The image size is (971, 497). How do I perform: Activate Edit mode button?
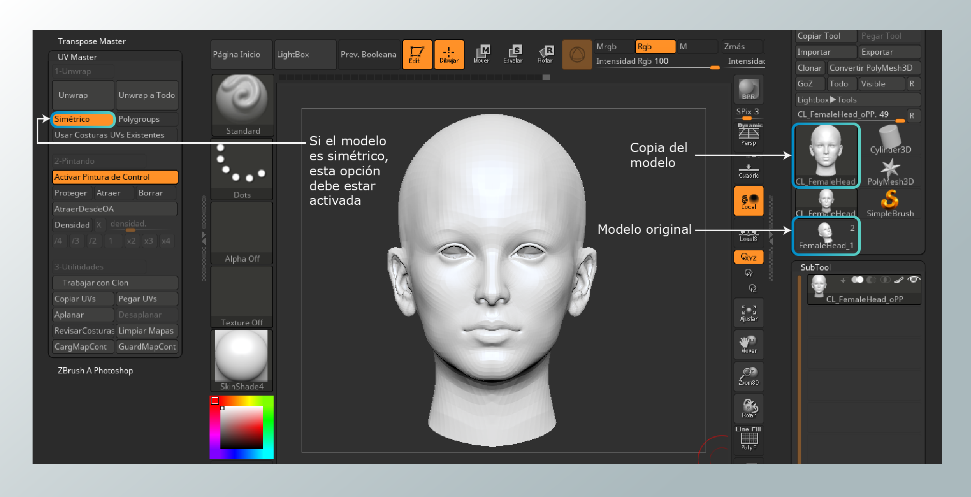(x=416, y=54)
